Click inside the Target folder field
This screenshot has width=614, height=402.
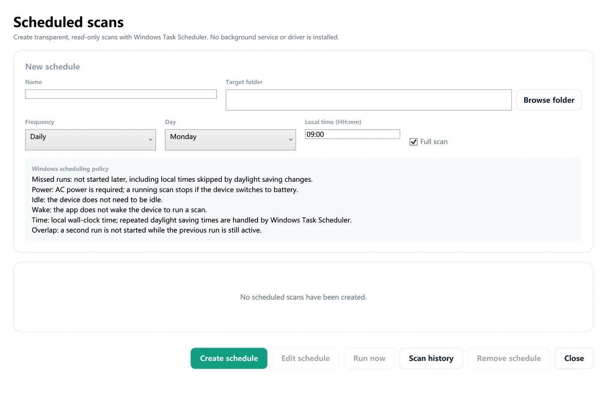coord(368,100)
